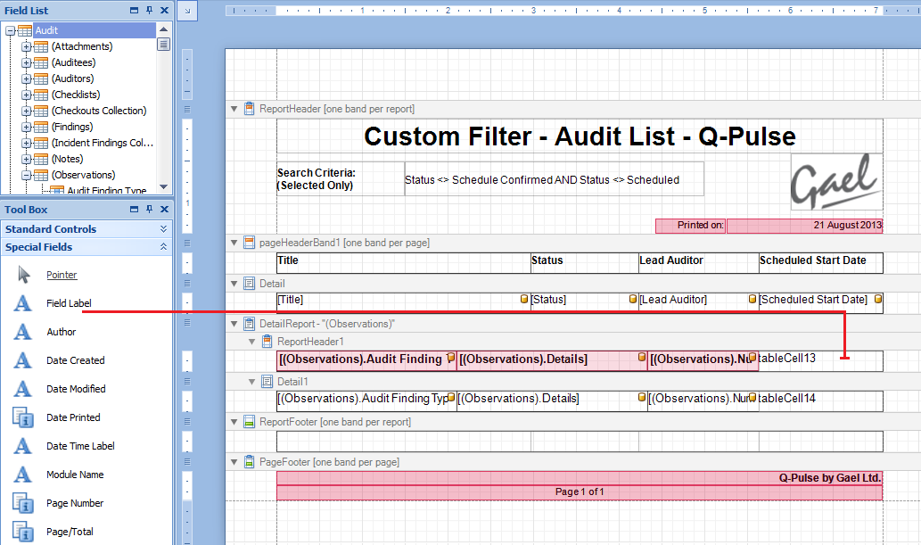
Task: Click the (Auditees) table icon
Action: tap(41, 62)
